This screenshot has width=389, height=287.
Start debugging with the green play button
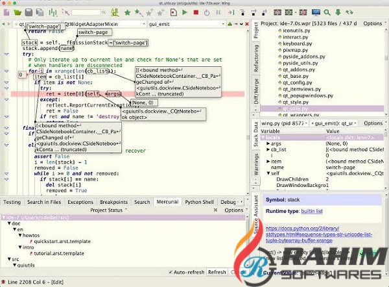point(185,12)
